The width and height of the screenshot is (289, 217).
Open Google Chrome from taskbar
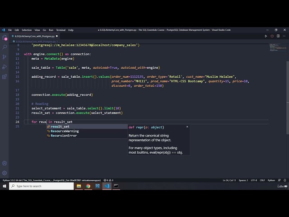pyautogui.click(x=89, y=186)
